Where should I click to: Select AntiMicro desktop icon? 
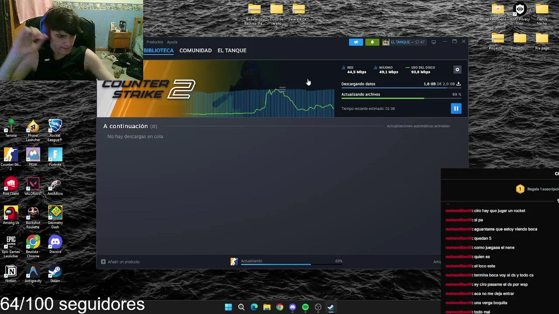[x=55, y=186]
